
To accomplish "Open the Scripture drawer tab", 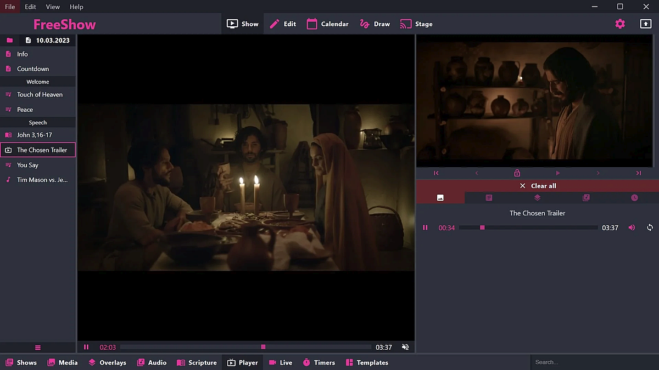I will pyautogui.click(x=197, y=362).
